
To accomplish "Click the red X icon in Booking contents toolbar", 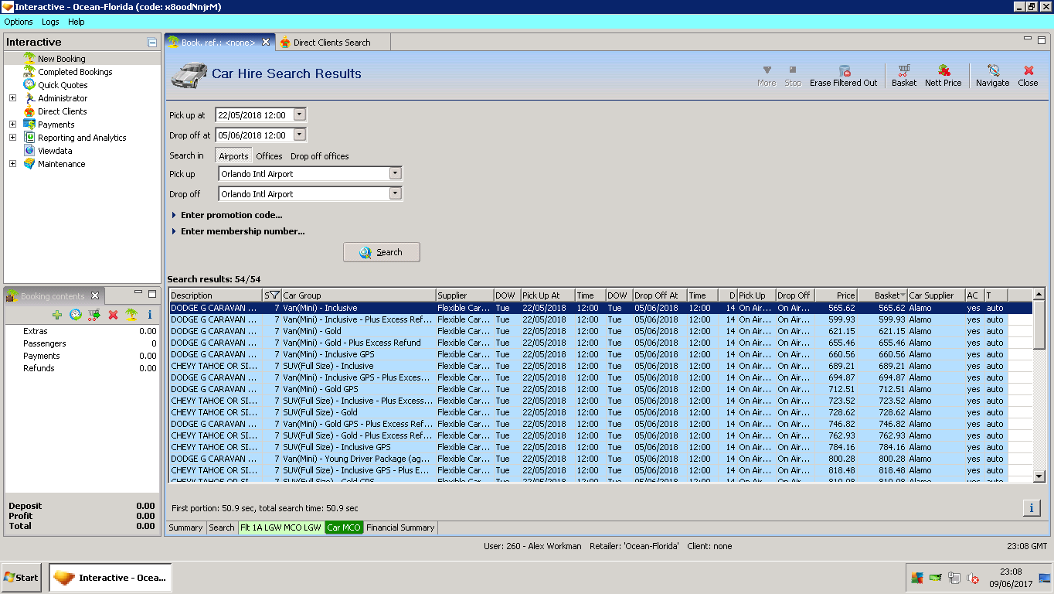I will click(x=113, y=315).
